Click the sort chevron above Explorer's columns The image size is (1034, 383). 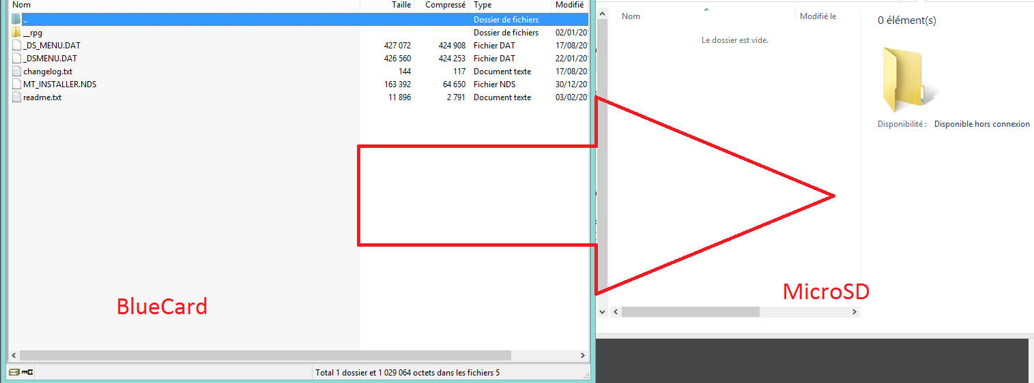coord(706,10)
